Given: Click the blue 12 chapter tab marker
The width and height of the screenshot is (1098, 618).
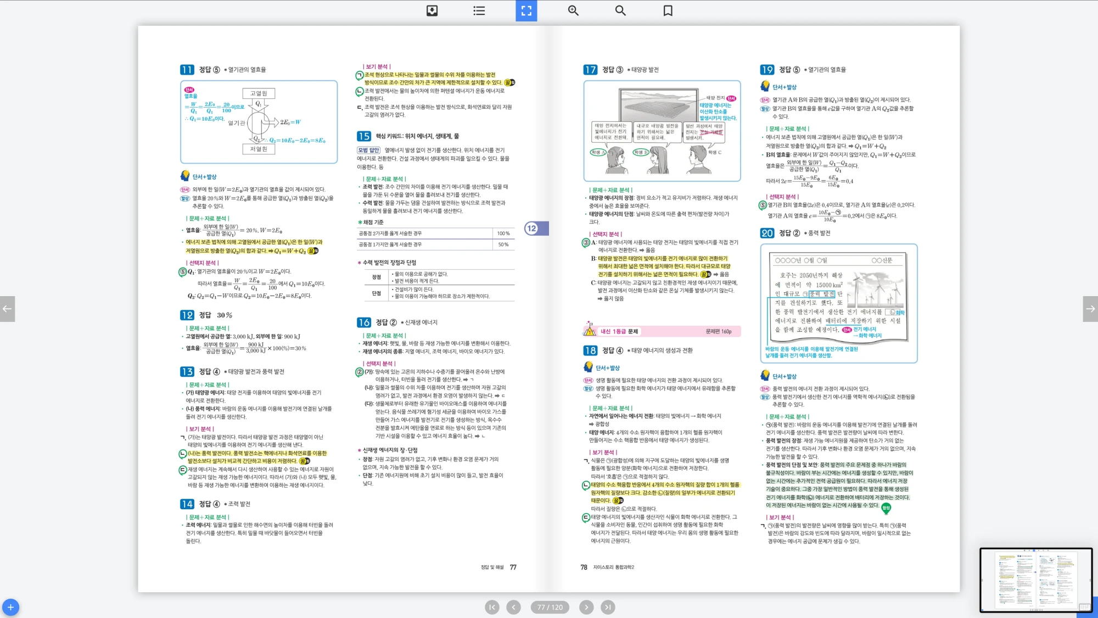Looking at the screenshot, I should [x=535, y=229].
